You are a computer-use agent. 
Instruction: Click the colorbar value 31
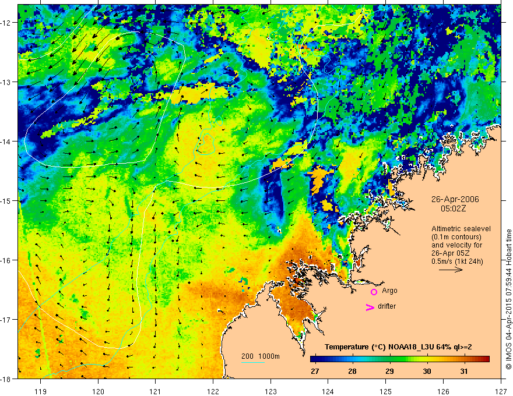pyautogui.click(x=463, y=371)
